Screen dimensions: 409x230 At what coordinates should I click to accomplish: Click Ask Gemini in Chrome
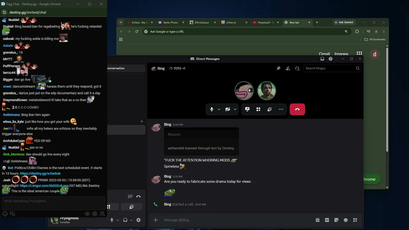pos(344,22)
